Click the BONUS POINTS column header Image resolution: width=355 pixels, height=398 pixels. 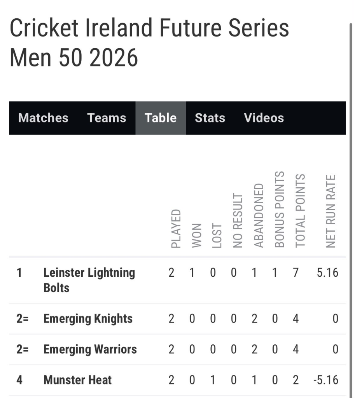280,209
